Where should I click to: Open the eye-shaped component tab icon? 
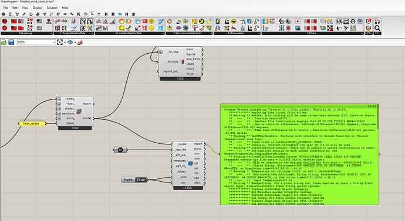pos(65,14)
